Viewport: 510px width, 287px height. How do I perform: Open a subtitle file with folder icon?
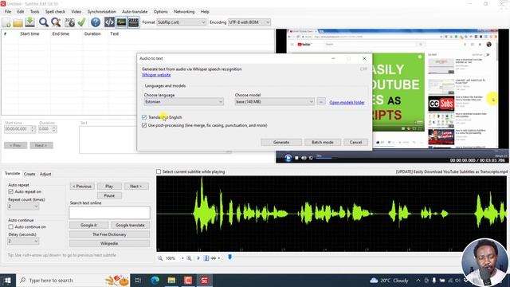click(x=18, y=22)
